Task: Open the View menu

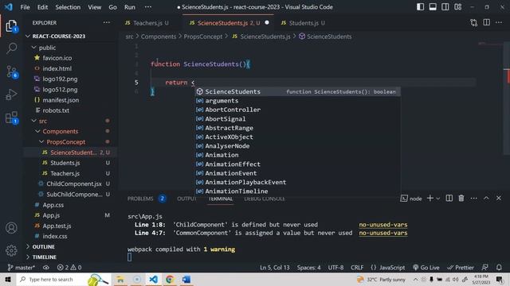Action: tap(94, 7)
